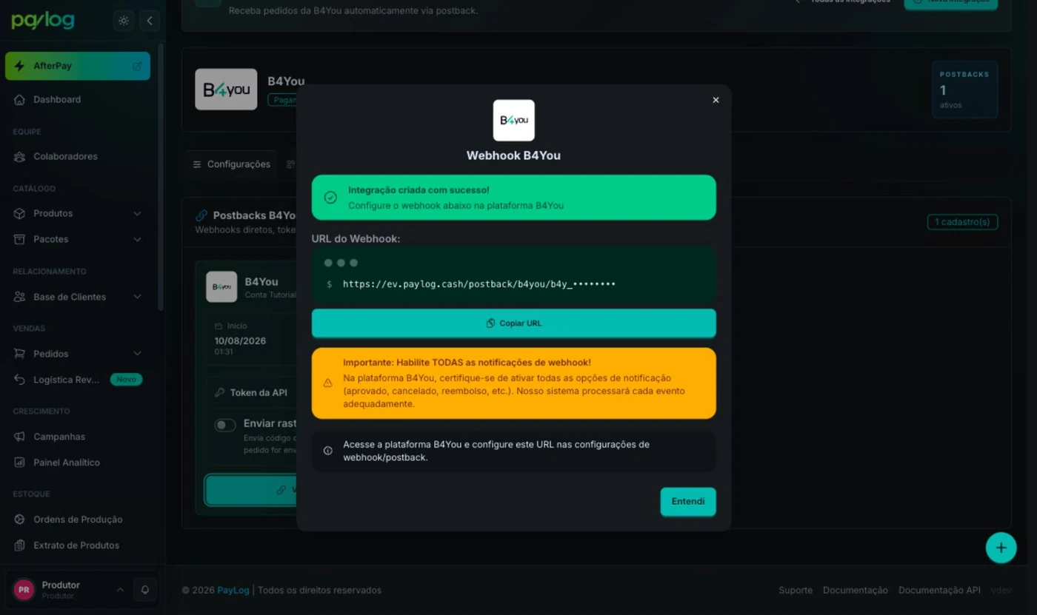1037x615 pixels.
Task: Click the B4You thumbnail in page header
Action: [x=226, y=90]
